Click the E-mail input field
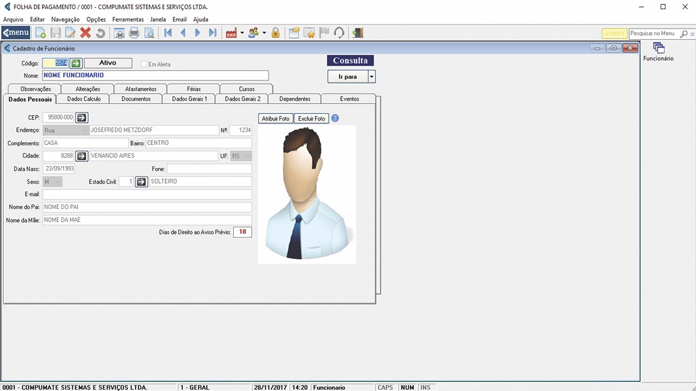Screen dimensions: 696x391 [x=147, y=194]
